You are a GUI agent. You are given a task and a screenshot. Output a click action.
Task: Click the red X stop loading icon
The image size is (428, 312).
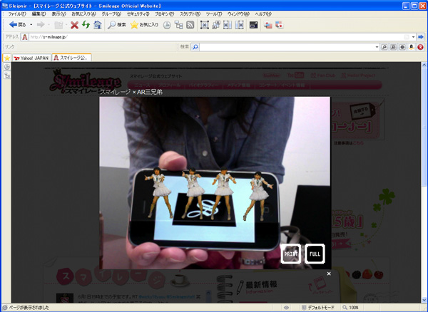pyautogui.click(x=73, y=25)
